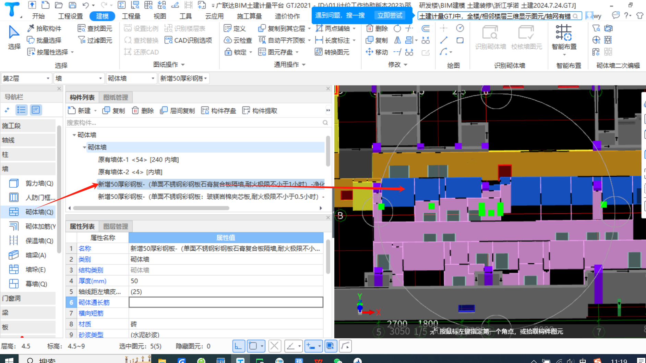Viewport: 646px width, 363px height.
Task: Click the 定义 button
Action: pos(235,28)
